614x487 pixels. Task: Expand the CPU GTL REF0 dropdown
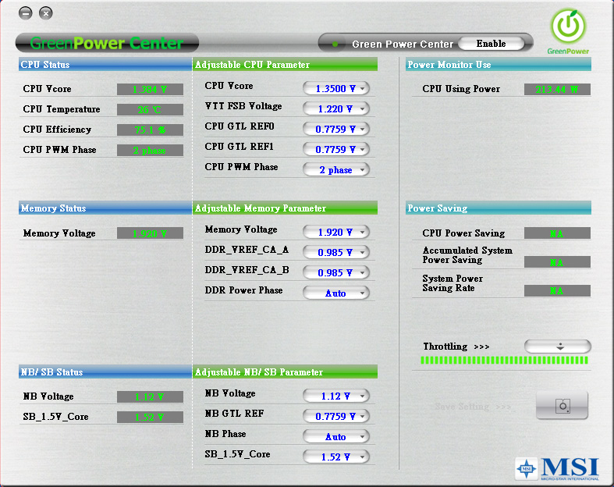coord(336,129)
